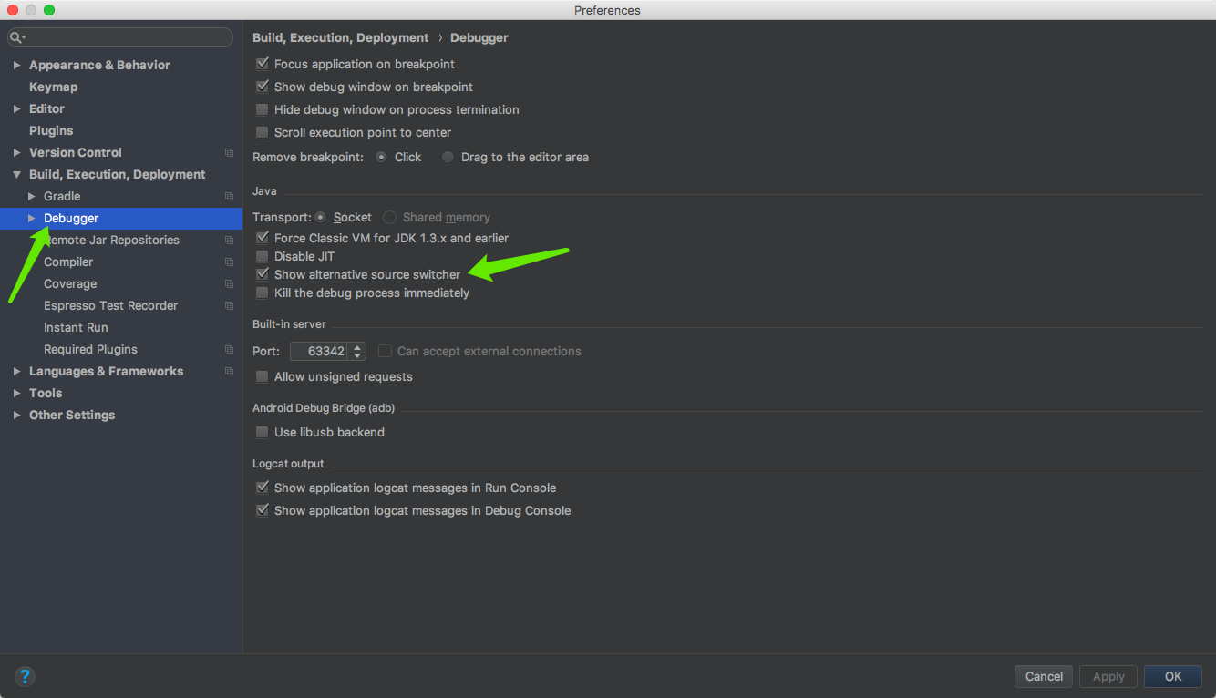
Task: Expand Languages & Frameworks arrow
Action: pyautogui.click(x=16, y=371)
